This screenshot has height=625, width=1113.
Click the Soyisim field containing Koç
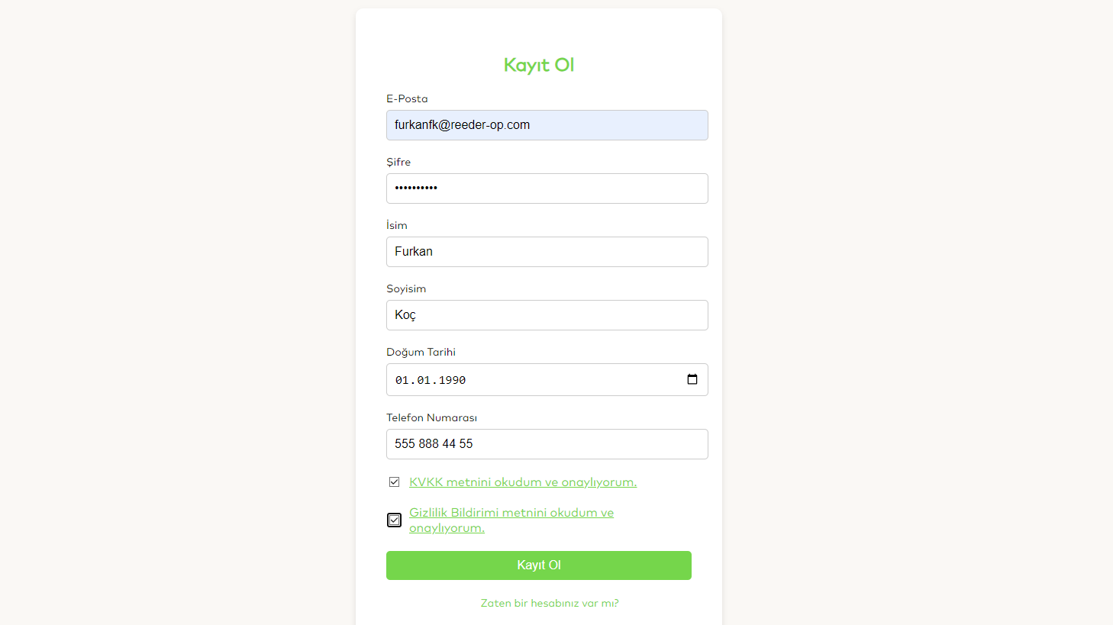pos(547,315)
